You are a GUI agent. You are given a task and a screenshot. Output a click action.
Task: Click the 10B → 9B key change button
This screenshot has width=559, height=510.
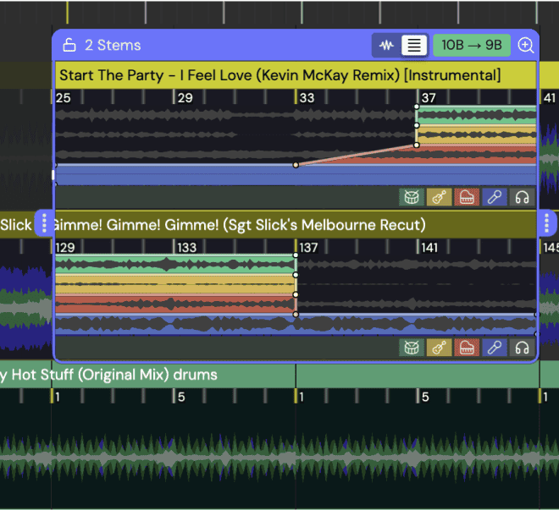(472, 46)
